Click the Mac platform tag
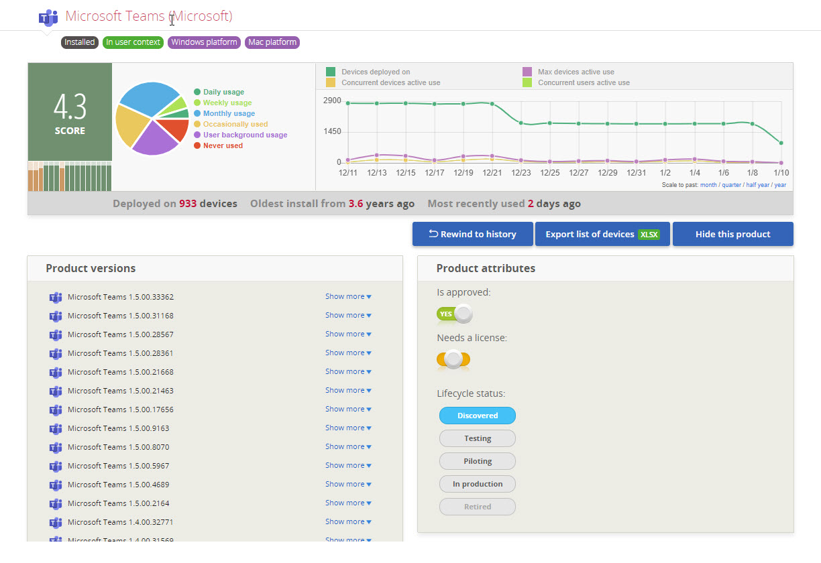The image size is (821, 563). click(272, 42)
